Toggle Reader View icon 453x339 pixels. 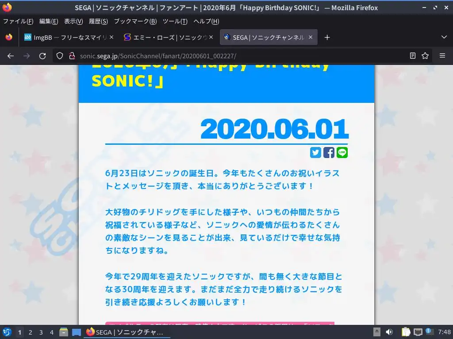[x=413, y=56]
